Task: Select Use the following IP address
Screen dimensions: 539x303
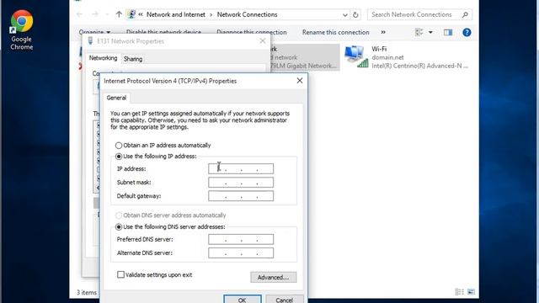Action: pyautogui.click(x=119, y=157)
